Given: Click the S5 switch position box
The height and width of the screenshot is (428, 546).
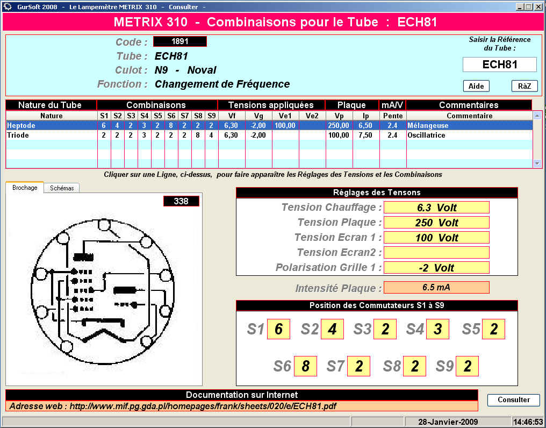Looking at the screenshot, I should point(493,329).
